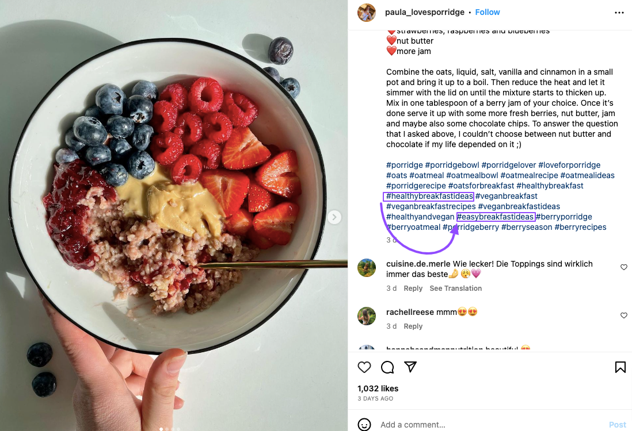
Task: Save post with the bookmark icon
Action: 620,367
